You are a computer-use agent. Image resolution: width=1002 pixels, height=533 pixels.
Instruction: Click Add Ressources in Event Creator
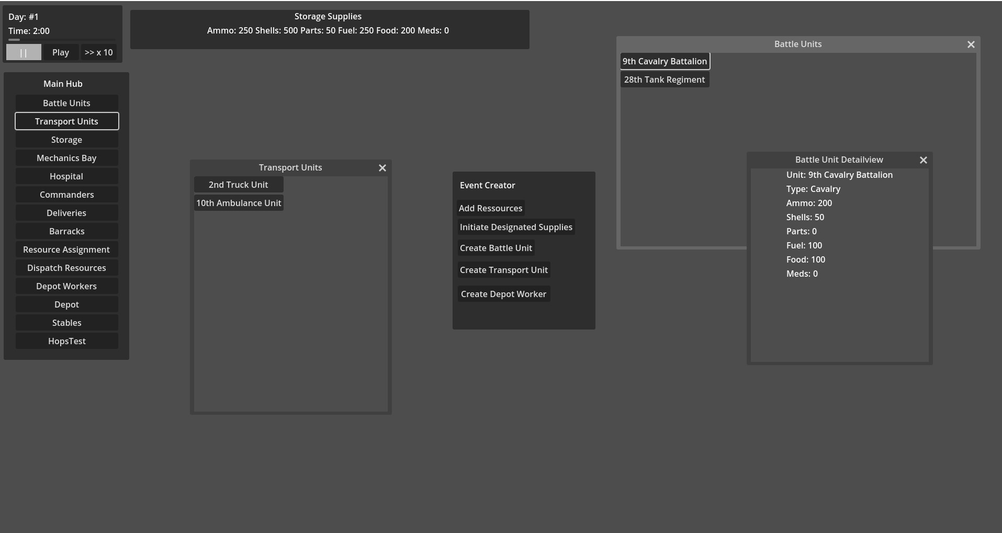(490, 208)
